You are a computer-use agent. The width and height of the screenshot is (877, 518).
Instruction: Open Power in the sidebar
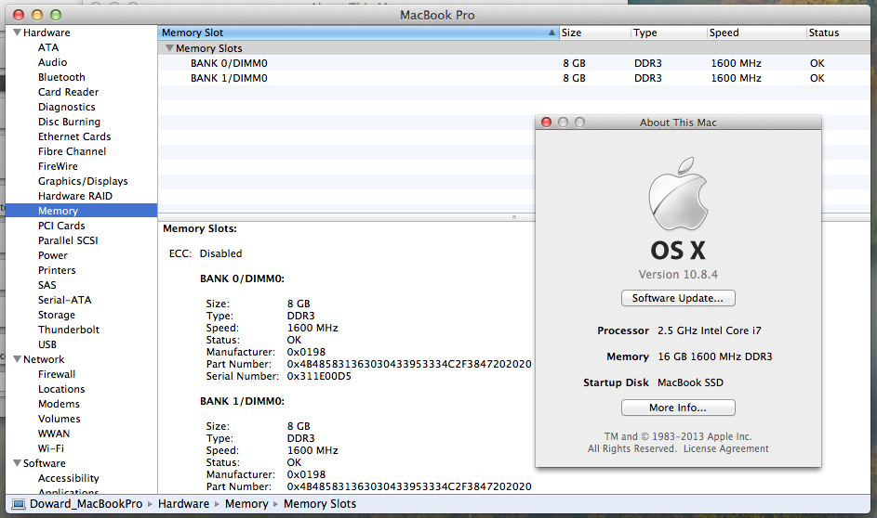53,255
